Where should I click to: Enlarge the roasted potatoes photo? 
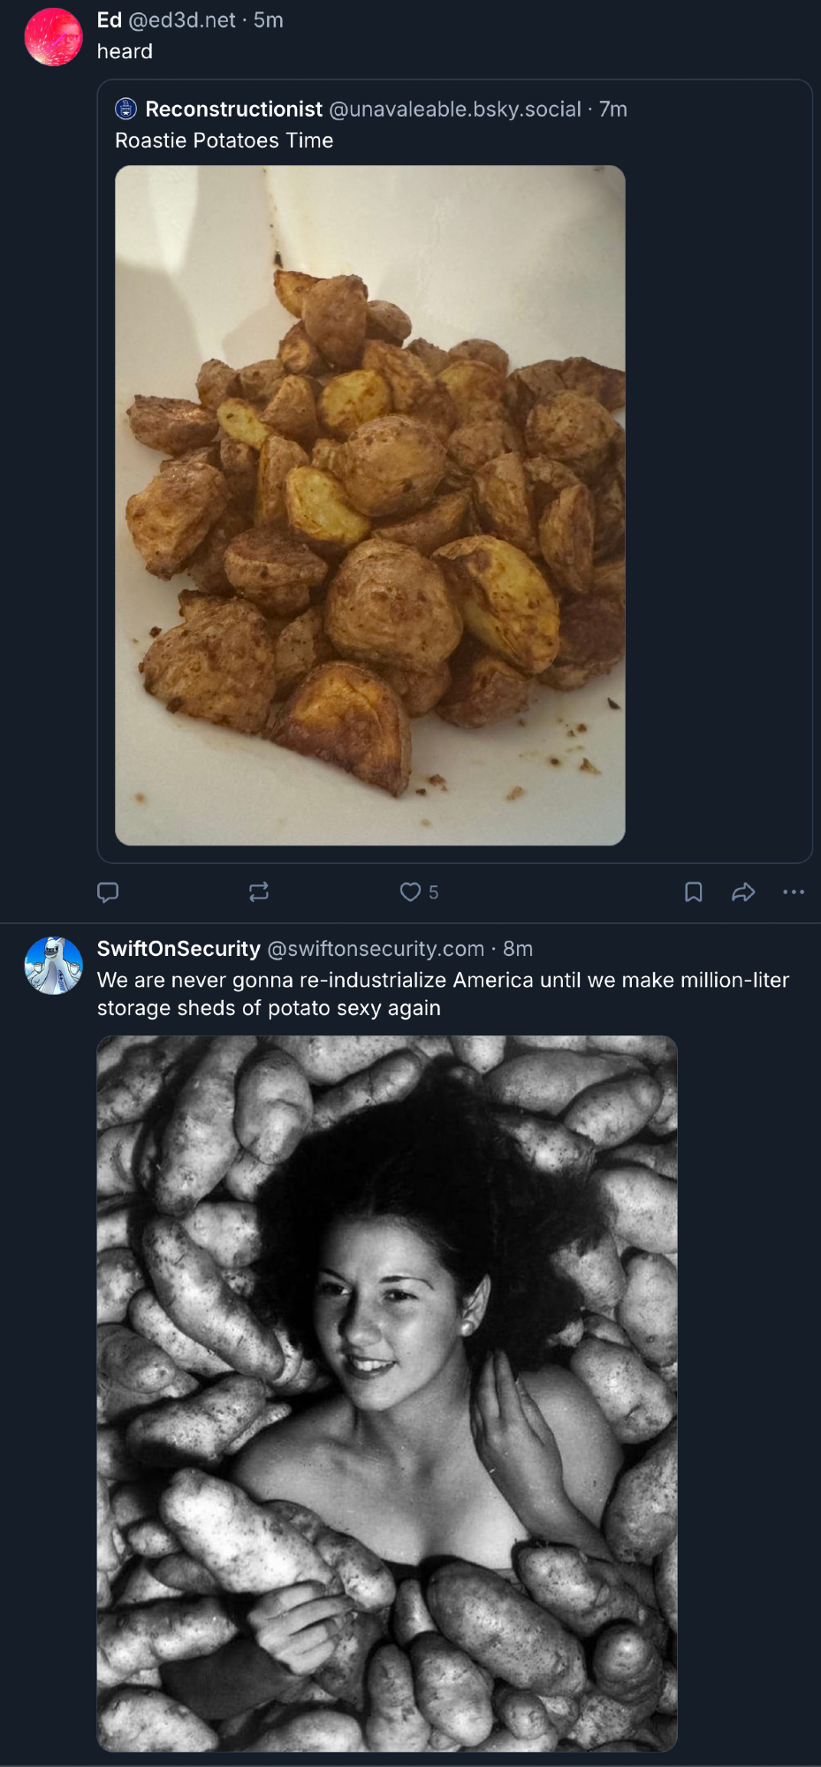click(370, 505)
